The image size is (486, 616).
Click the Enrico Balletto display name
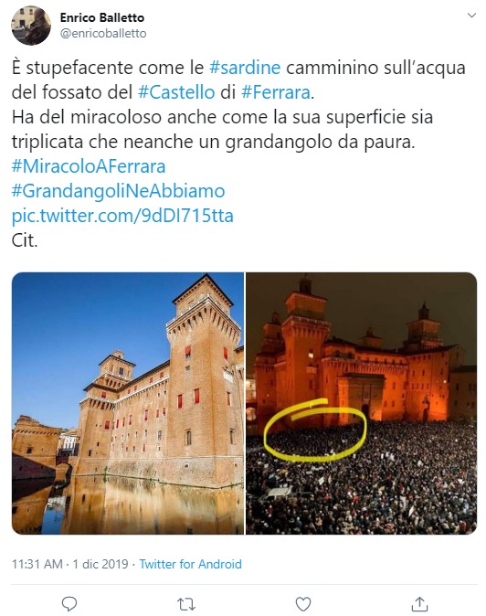(102, 17)
